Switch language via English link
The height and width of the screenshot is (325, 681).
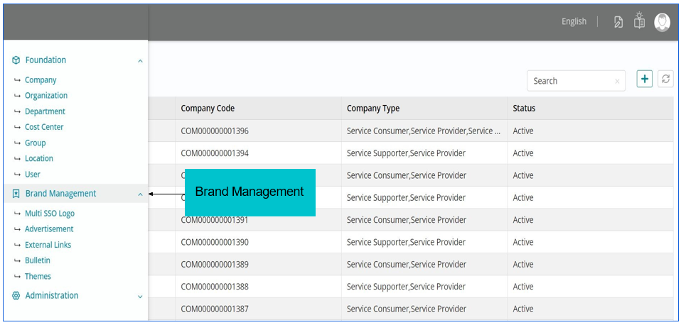(574, 22)
